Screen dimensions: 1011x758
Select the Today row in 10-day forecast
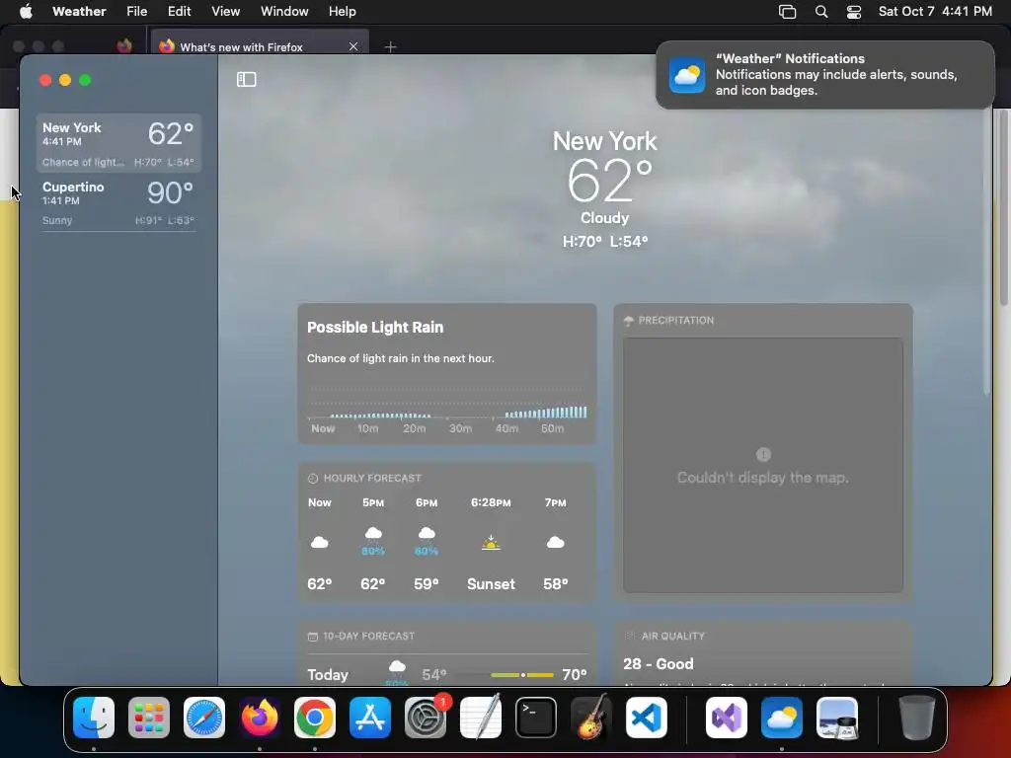[447, 674]
